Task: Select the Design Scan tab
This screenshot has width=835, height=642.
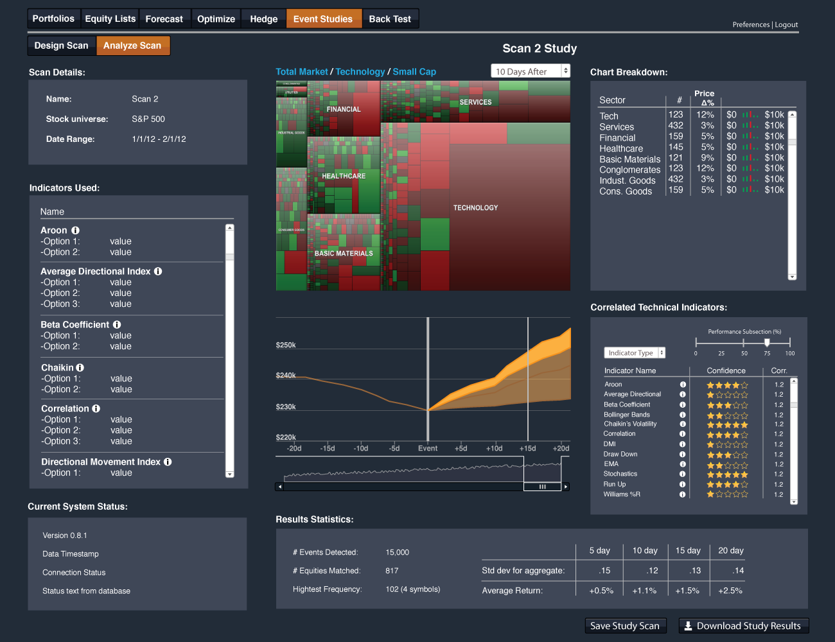Action: point(61,46)
